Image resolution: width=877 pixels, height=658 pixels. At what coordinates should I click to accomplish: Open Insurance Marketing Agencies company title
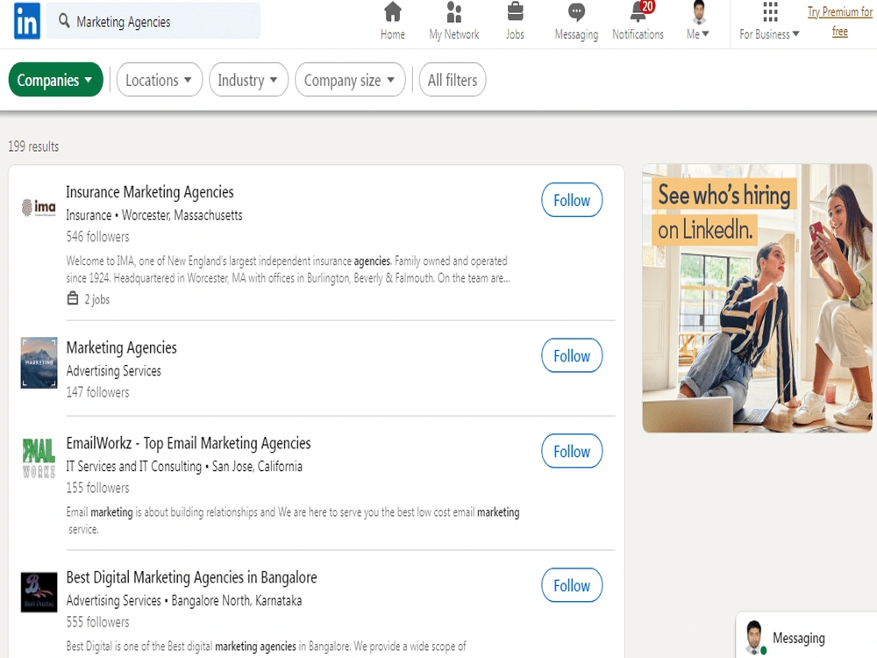point(150,192)
